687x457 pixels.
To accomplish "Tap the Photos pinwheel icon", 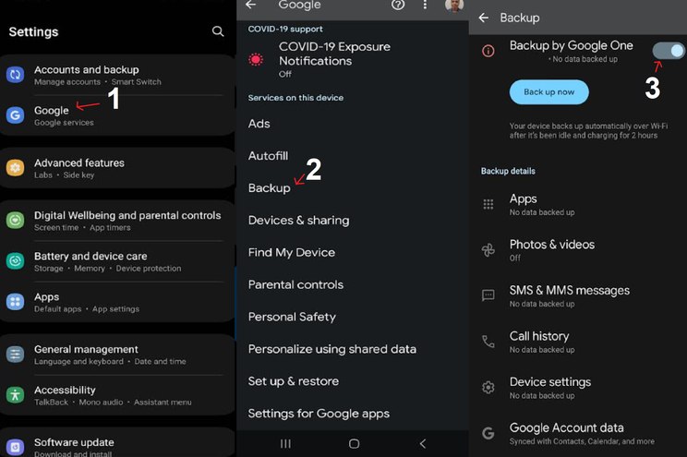I will coord(488,250).
